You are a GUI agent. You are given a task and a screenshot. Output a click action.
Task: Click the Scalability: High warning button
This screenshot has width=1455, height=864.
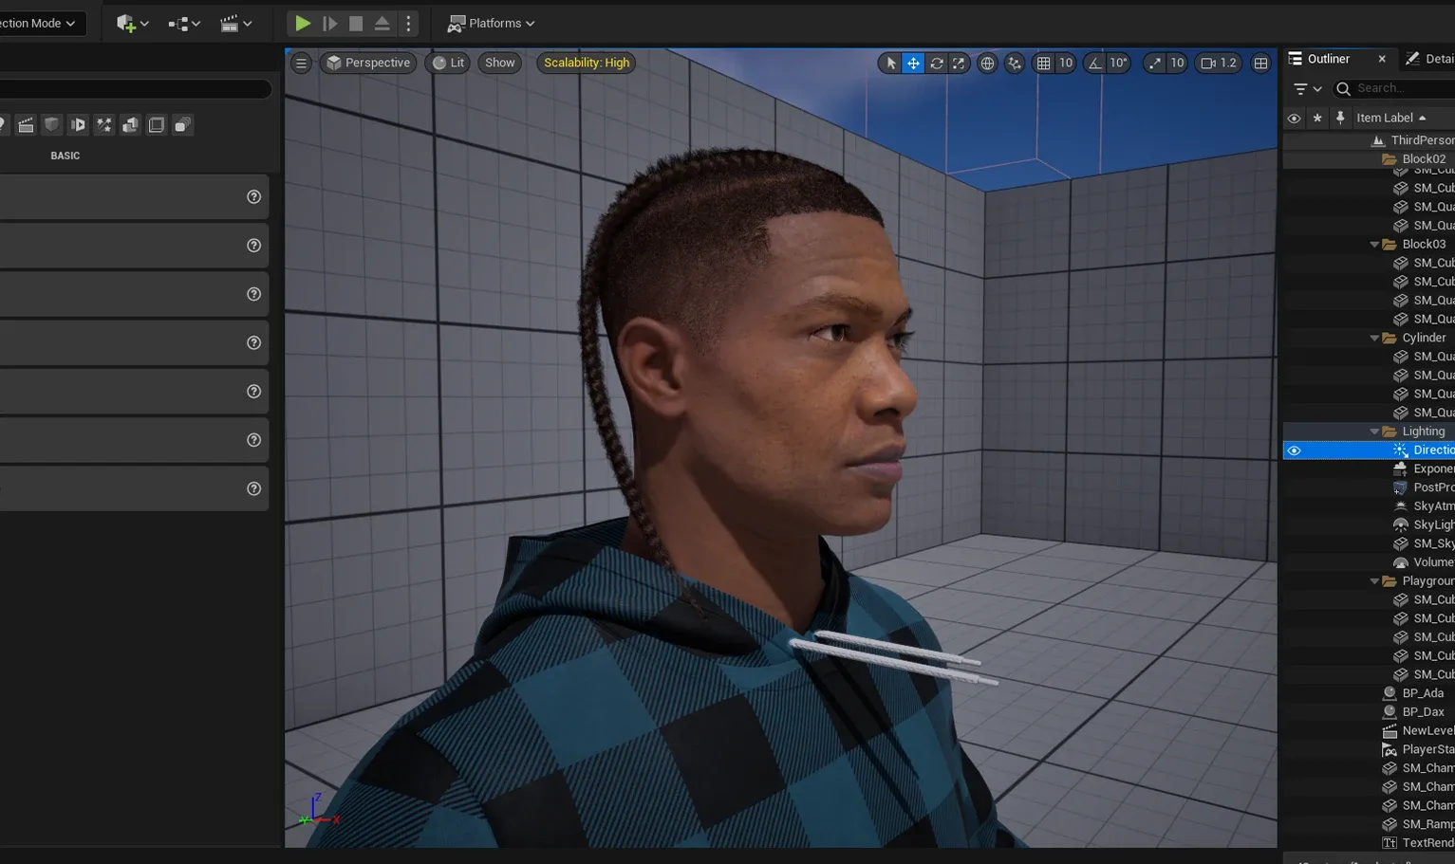(587, 63)
